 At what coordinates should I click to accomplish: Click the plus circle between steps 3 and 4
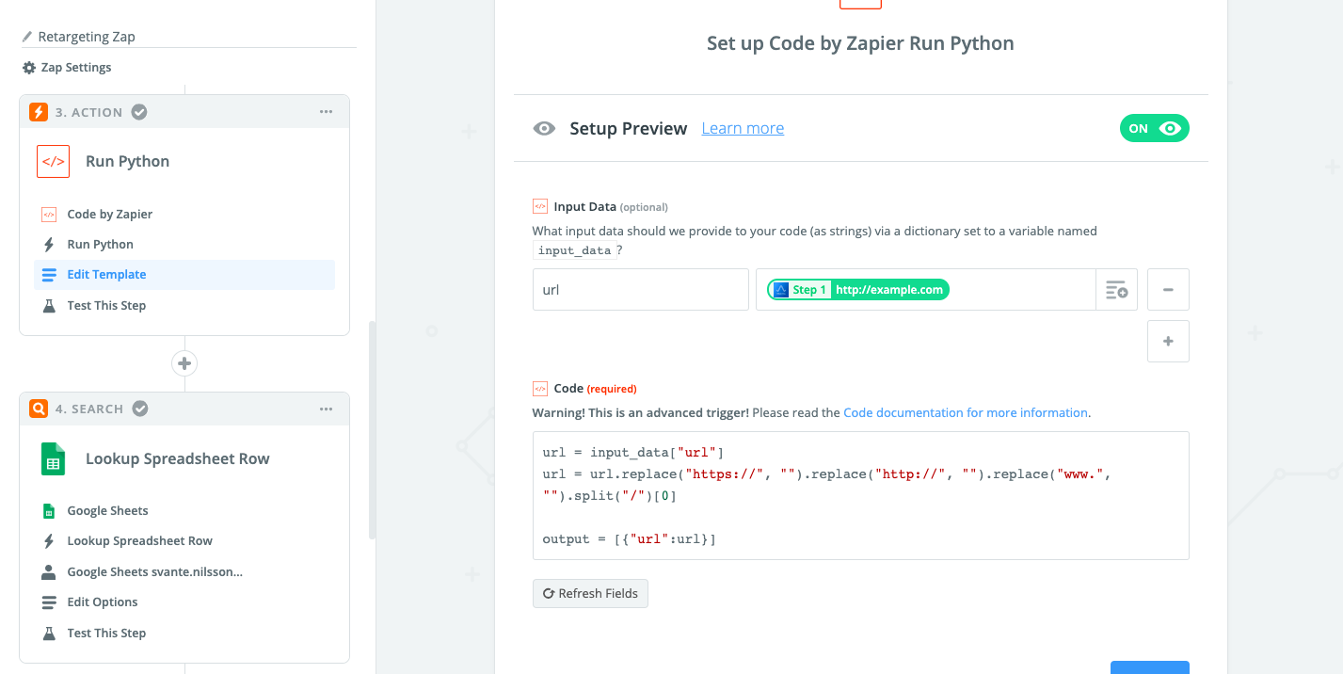coord(184,363)
